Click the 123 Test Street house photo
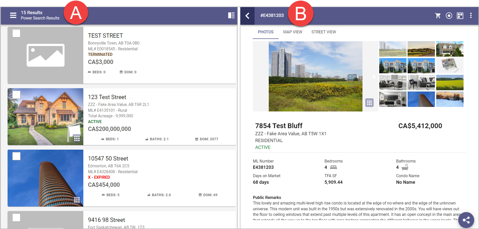479x229 pixels. coord(45,117)
